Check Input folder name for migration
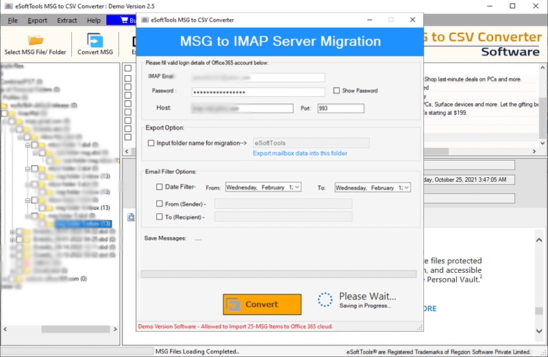The height and width of the screenshot is (357, 548). tap(151, 143)
